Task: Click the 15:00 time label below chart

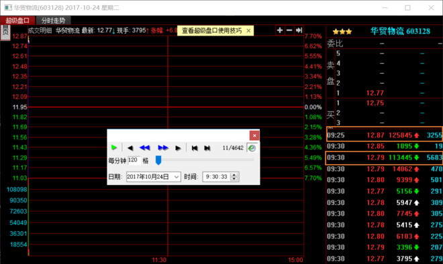Action: tap(295, 260)
